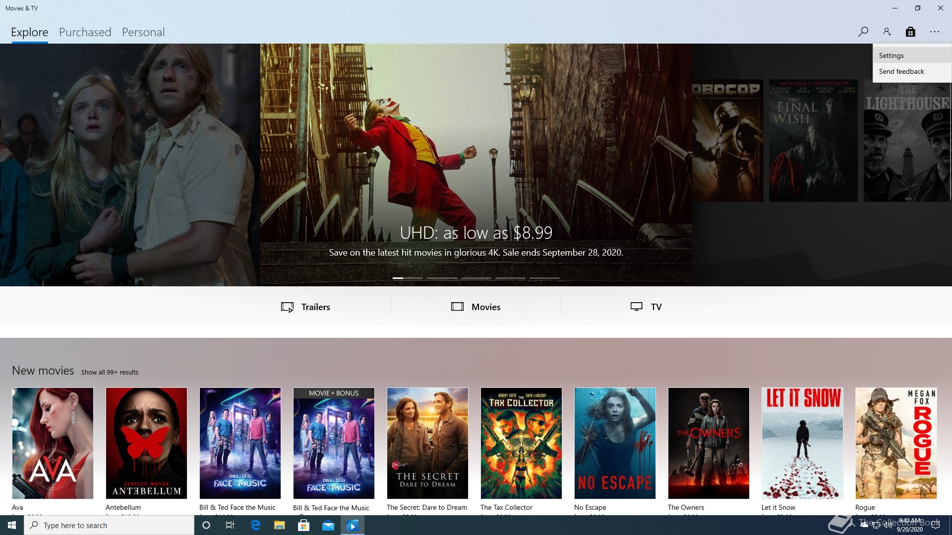
Task: Switch to the Purchased tab
Action: [85, 32]
